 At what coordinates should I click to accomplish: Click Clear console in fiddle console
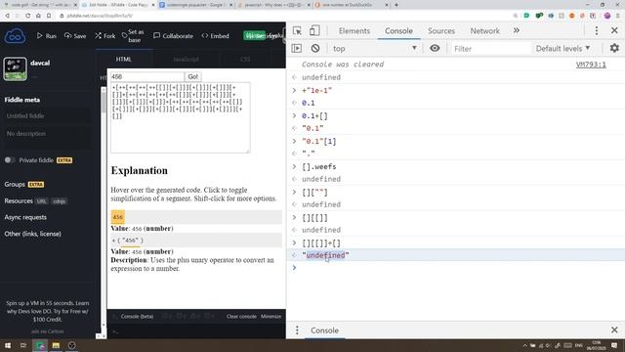click(241, 316)
